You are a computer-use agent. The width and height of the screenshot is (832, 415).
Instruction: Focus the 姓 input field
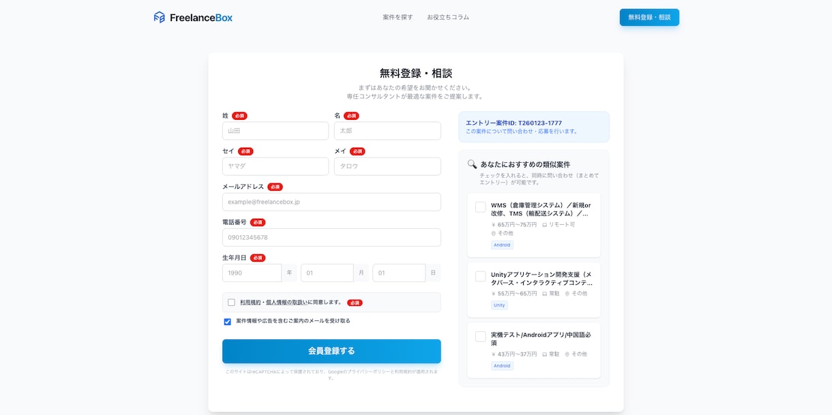point(276,130)
